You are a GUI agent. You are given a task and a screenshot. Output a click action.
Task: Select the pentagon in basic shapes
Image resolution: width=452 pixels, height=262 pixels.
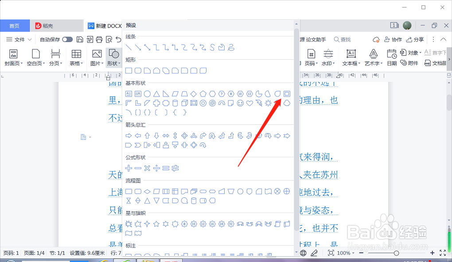coord(203,94)
